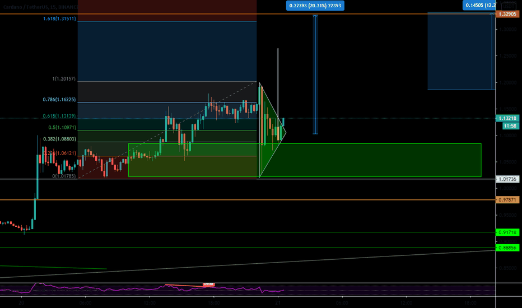Click the green 0.88856 price label
The width and height of the screenshot is (522, 308).
(x=507, y=248)
